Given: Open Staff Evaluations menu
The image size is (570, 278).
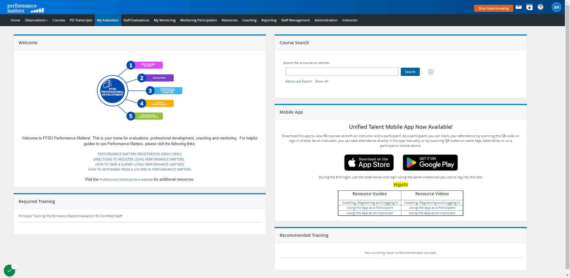Looking at the screenshot, I should coord(136,20).
